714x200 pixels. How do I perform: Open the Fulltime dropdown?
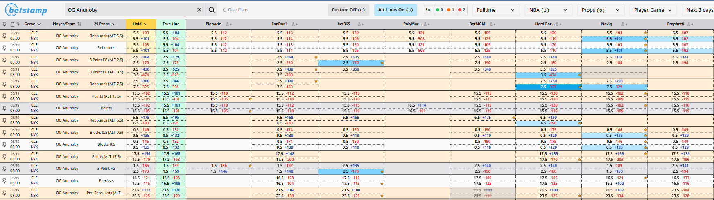tap(496, 10)
